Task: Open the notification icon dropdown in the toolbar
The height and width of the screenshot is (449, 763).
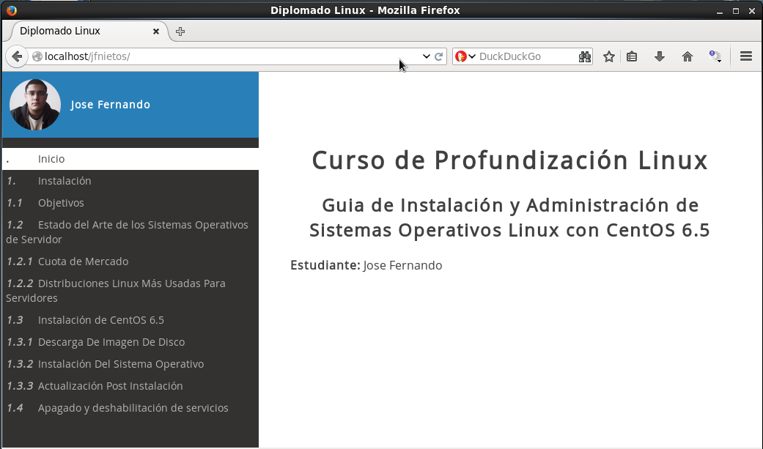Action: pyautogui.click(x=715, y=56)
